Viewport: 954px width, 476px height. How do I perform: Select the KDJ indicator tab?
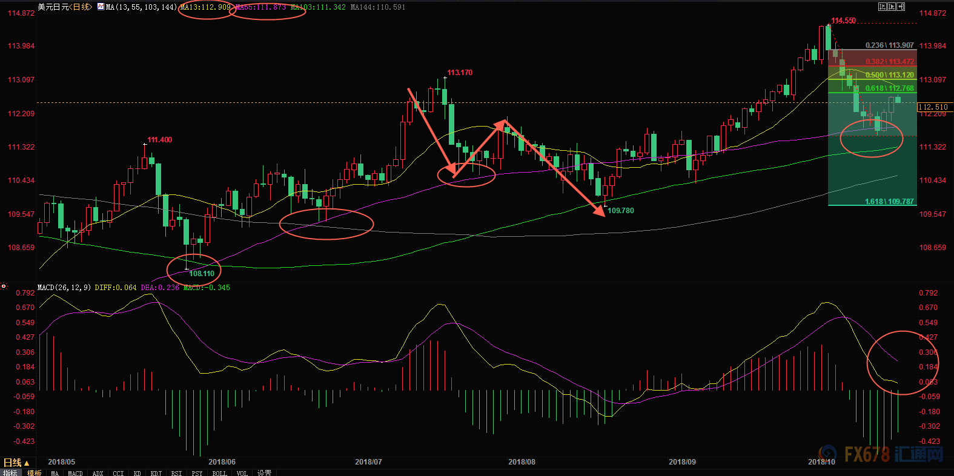coord(156,473)
